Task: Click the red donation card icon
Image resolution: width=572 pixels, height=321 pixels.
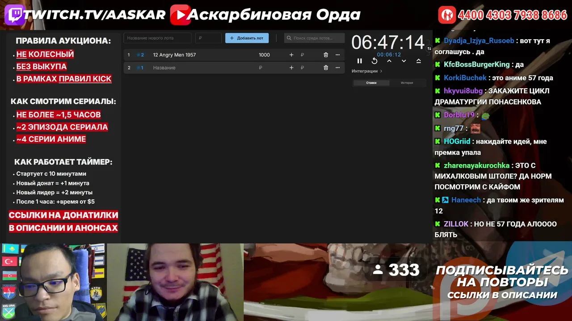Action: tap(446, 15)
